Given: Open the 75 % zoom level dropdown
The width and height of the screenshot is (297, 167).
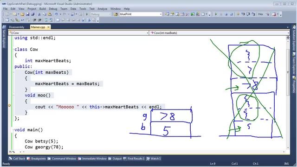Looking at the screenshot, I should (20, 152).
